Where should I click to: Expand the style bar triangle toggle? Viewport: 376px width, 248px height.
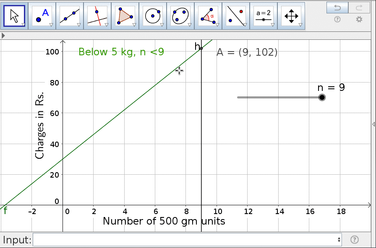pyautogui.click(x=3, y=36)
